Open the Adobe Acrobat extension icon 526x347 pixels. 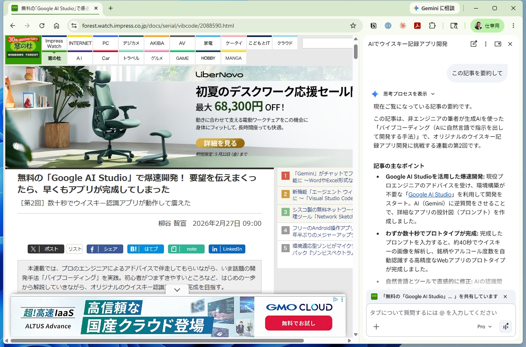tap(417, 26)
